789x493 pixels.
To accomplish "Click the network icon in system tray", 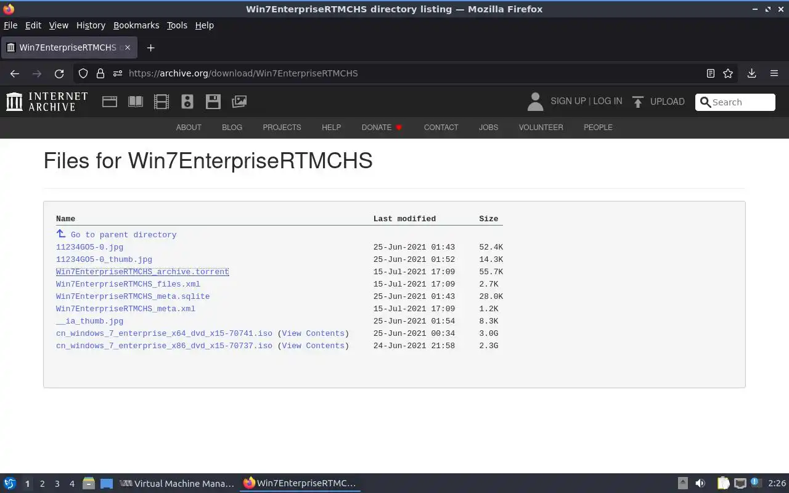I will (740, 484).
